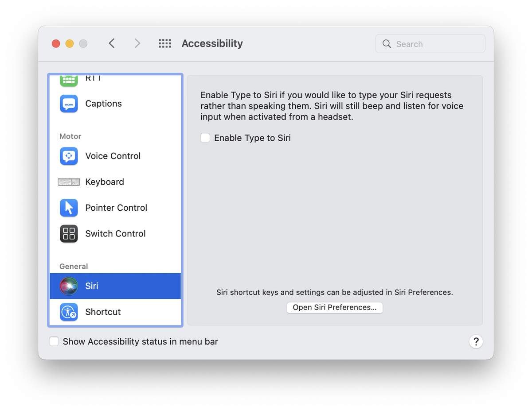This screenshot has height=410, width=532.
Task: Click the Keyboard icon in the sidebar
Action: point(69,182)
